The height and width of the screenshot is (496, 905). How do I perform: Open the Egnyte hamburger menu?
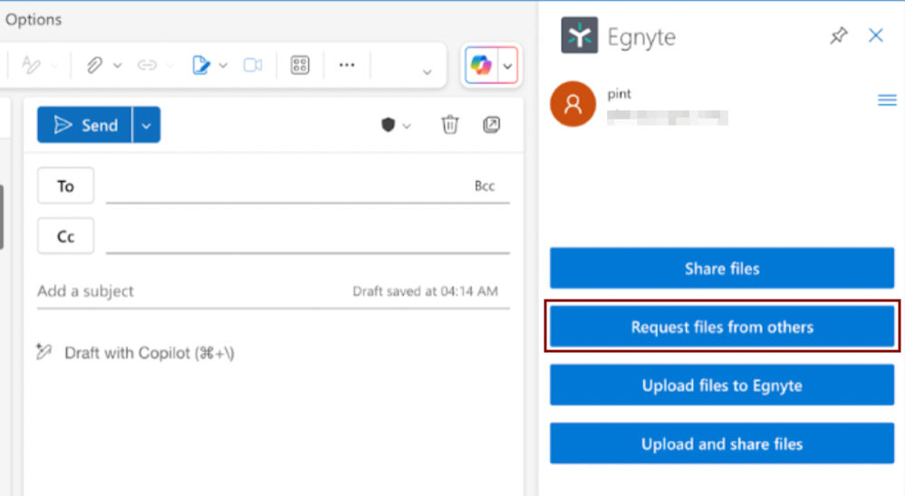click(x=887, y=101)
